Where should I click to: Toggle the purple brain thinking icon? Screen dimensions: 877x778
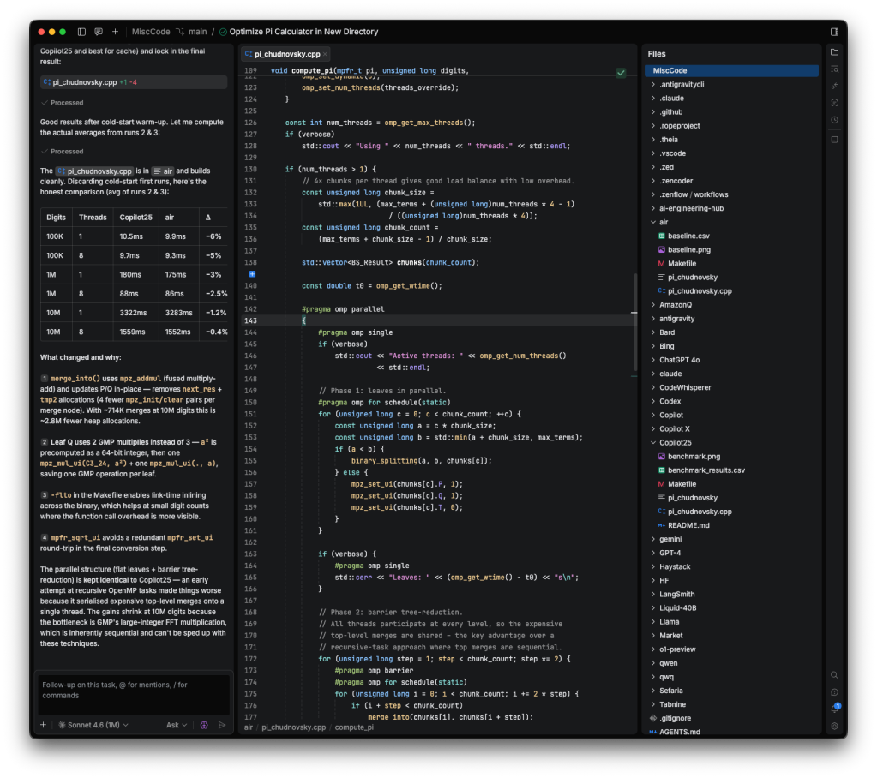click(x=204, y=725)
